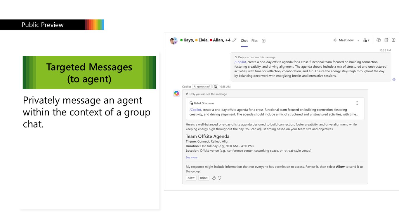Viewport: 399px width, 224px height.
Task: Open the meeting notes icon in the header
Action: (386, 40)
